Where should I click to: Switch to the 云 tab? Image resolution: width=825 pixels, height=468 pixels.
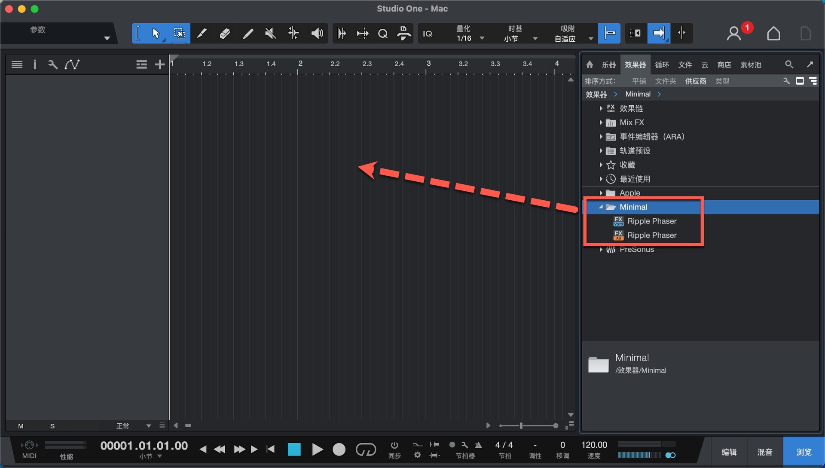(x=705, y=64)
